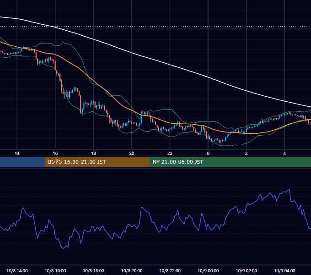Click the 10/8 22:00 indicator axis label
311x275 pixels.
click(170, 270)
